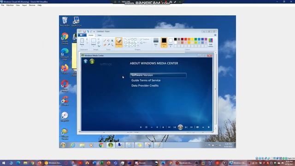Undo the last action in Paint
The image size is (295, 166).
[x=88, y=31]
